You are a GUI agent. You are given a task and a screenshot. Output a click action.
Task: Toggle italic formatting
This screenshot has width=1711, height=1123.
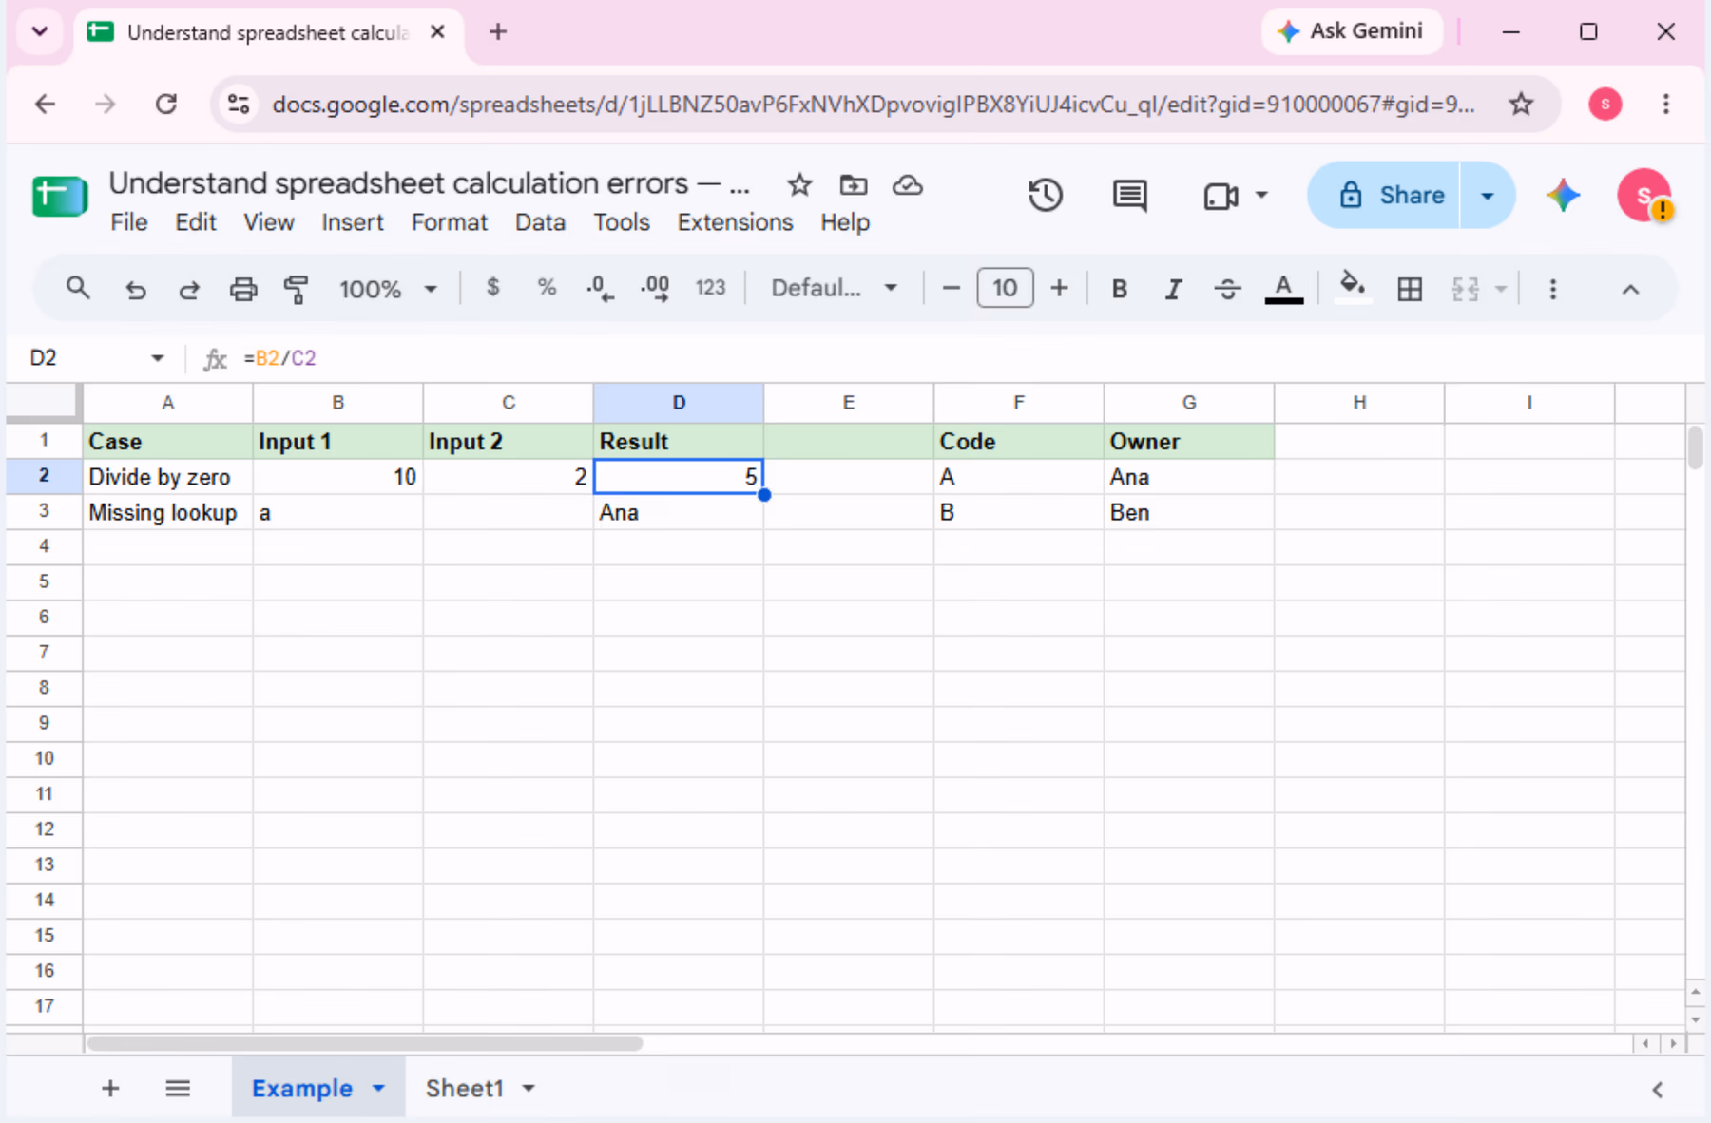(1174, 289)
